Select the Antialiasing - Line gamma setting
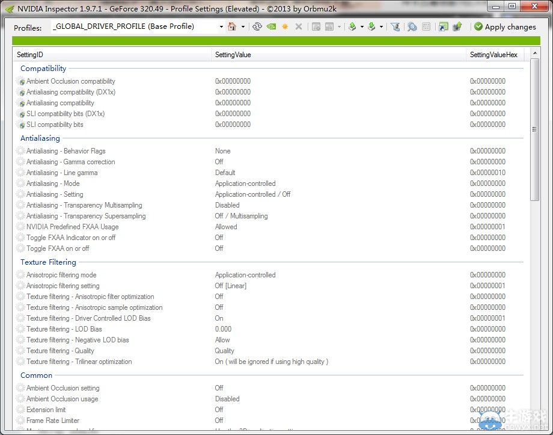Screen dimensions: 553x435 click(x=269, y=173)
